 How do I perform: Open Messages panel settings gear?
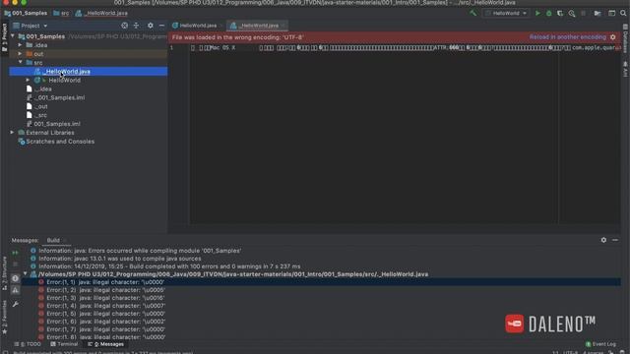tap(603, 240)
